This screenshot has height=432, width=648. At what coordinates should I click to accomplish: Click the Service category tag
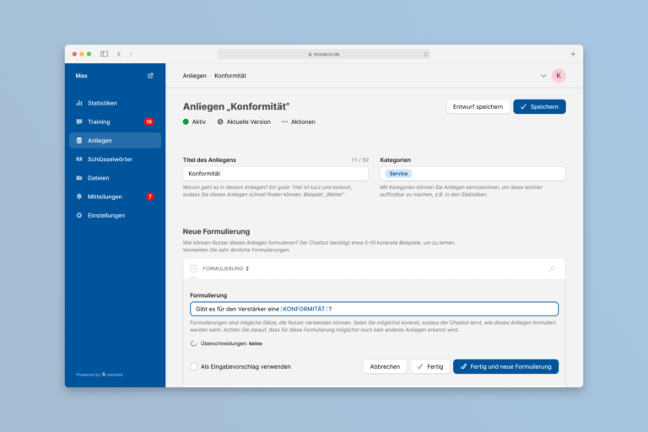point(398,174)
